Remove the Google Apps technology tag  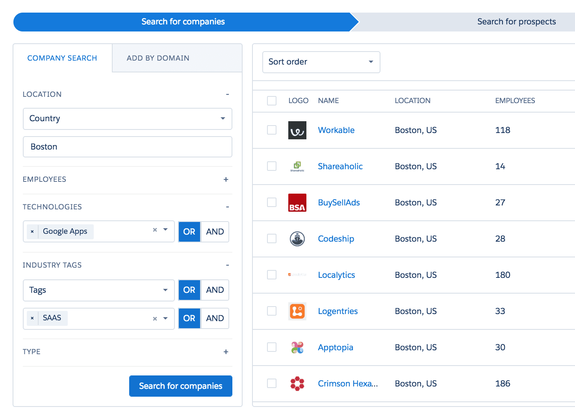point(32,232)
